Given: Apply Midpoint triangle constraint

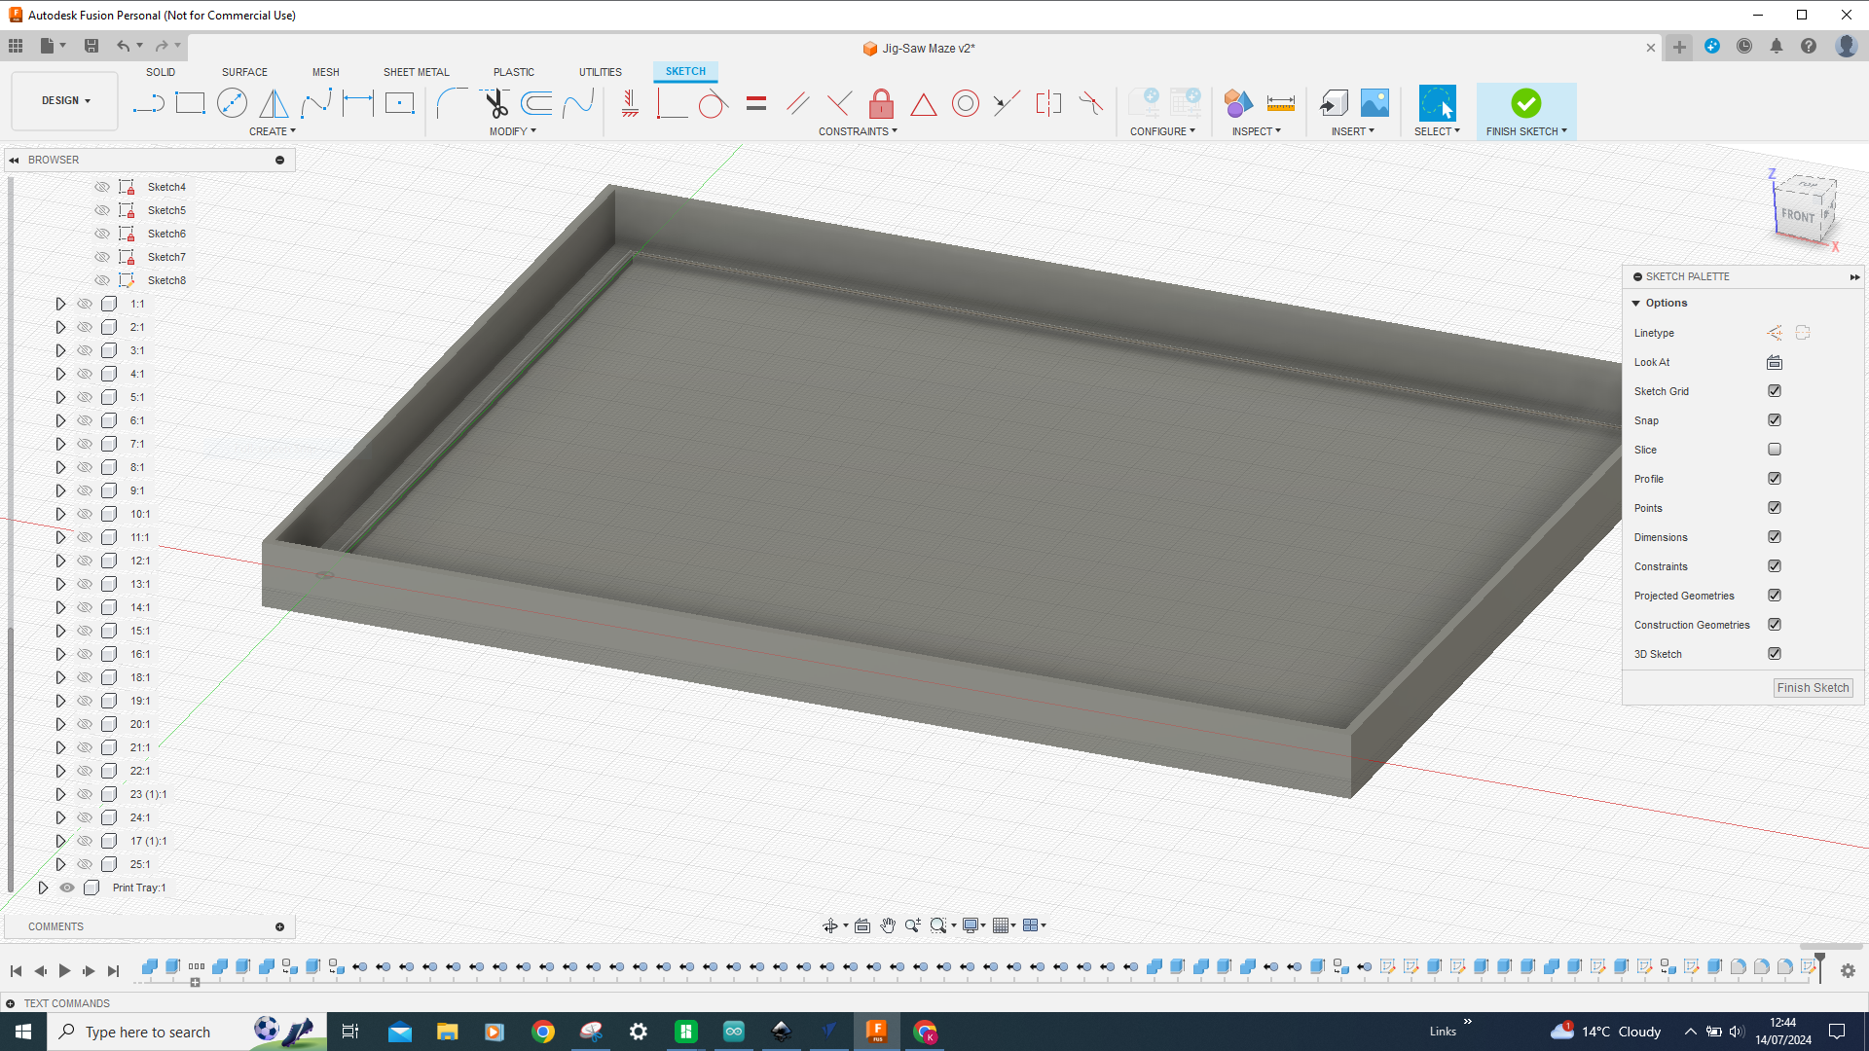Looking at the screenshot, I should (923, 103).
